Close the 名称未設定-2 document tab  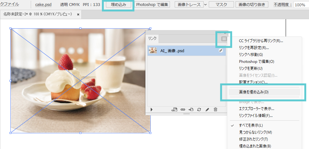pos(78,14)
